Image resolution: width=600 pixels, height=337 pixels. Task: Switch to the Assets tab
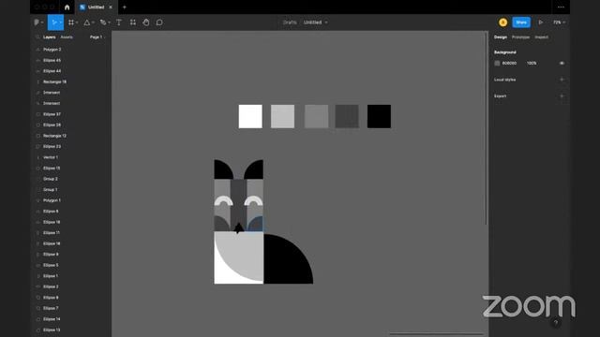pos(67,37)
